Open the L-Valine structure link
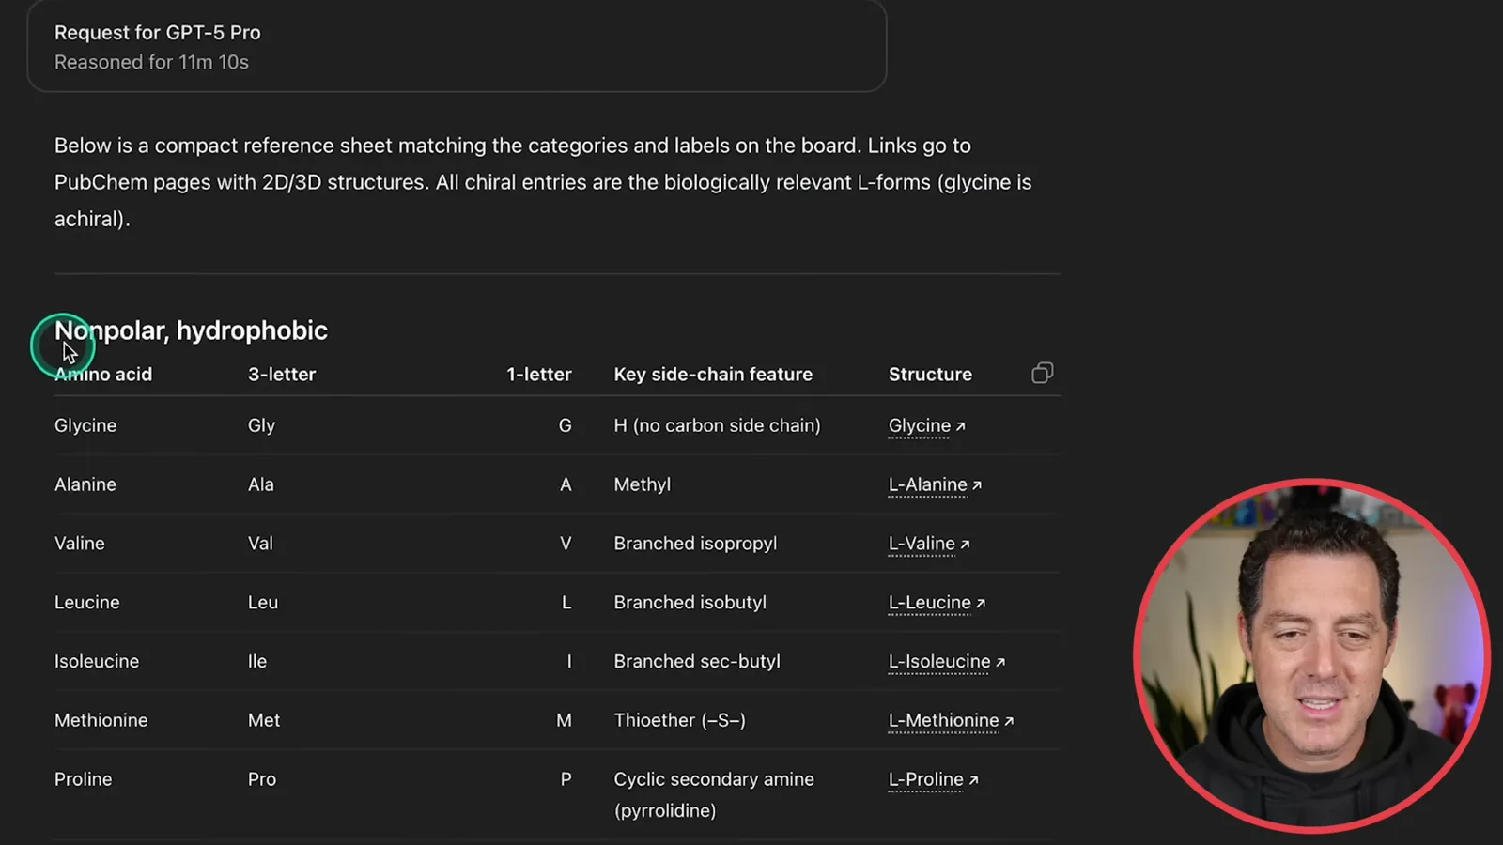The width and height of the screenshot is (1503, 845). pos(922,544)
